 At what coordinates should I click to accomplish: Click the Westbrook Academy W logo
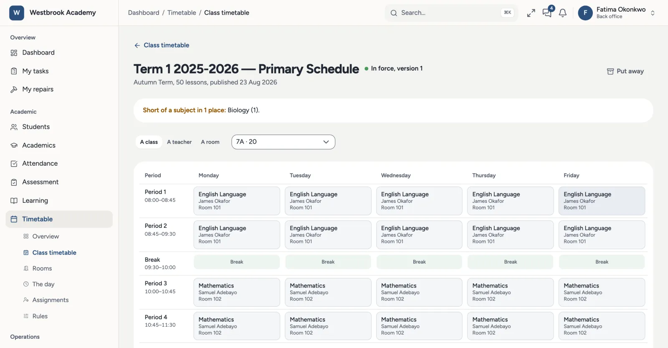pyautogui.click(x=17, y=13)
